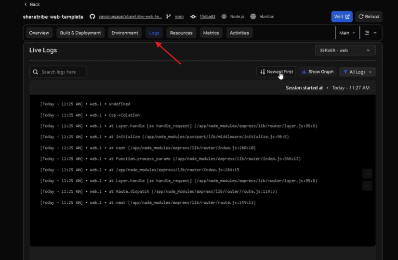Go back using the Back link
The image size is (398, 260).
[x=32, y=4]
